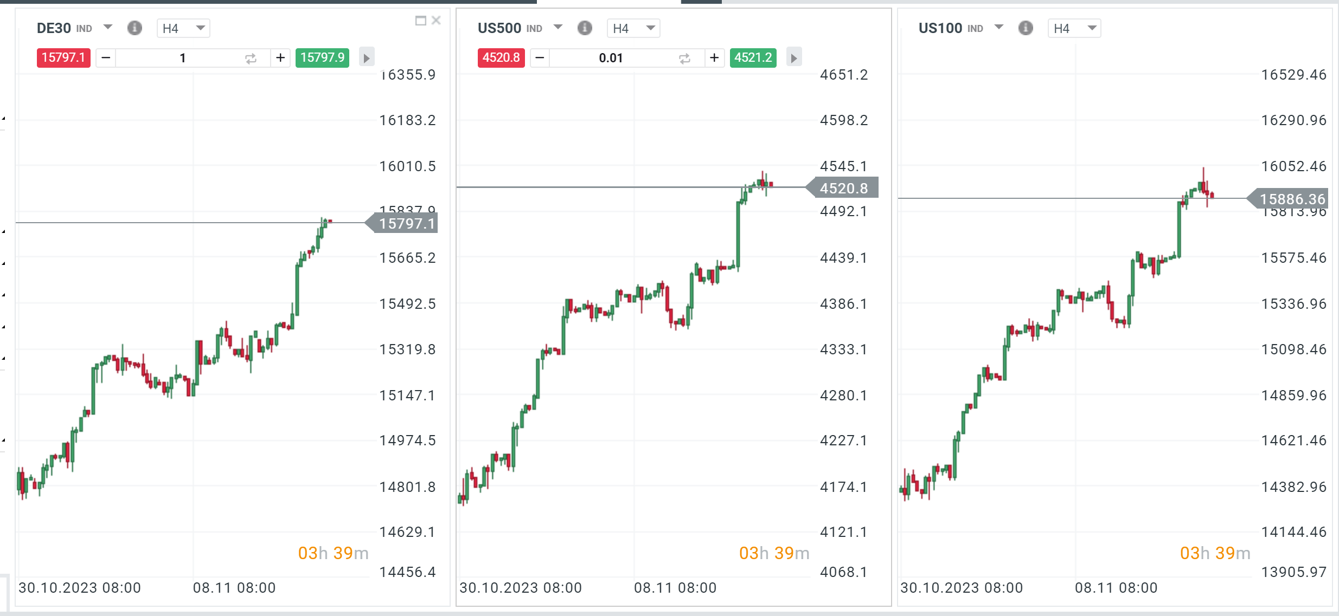The width and height of the screenshot is (1339, 616).
Task: Click DE30 info icon
Action: pos(134,28)
